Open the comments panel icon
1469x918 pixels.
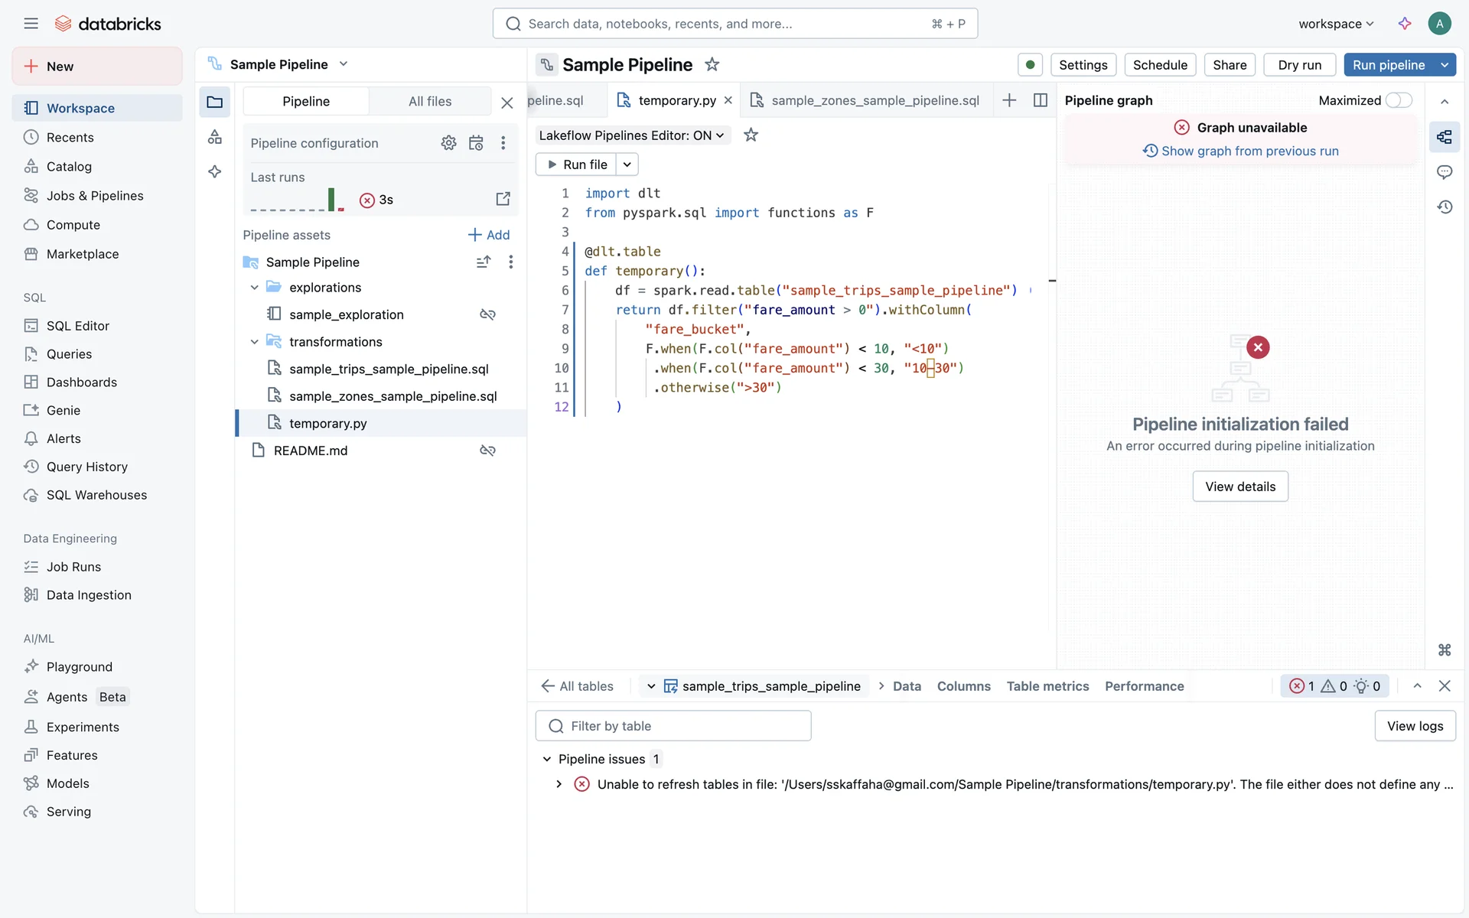point(1445,172)
